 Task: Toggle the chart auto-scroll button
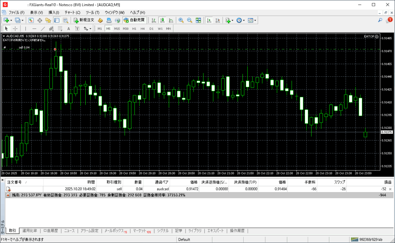coord(209,20)
